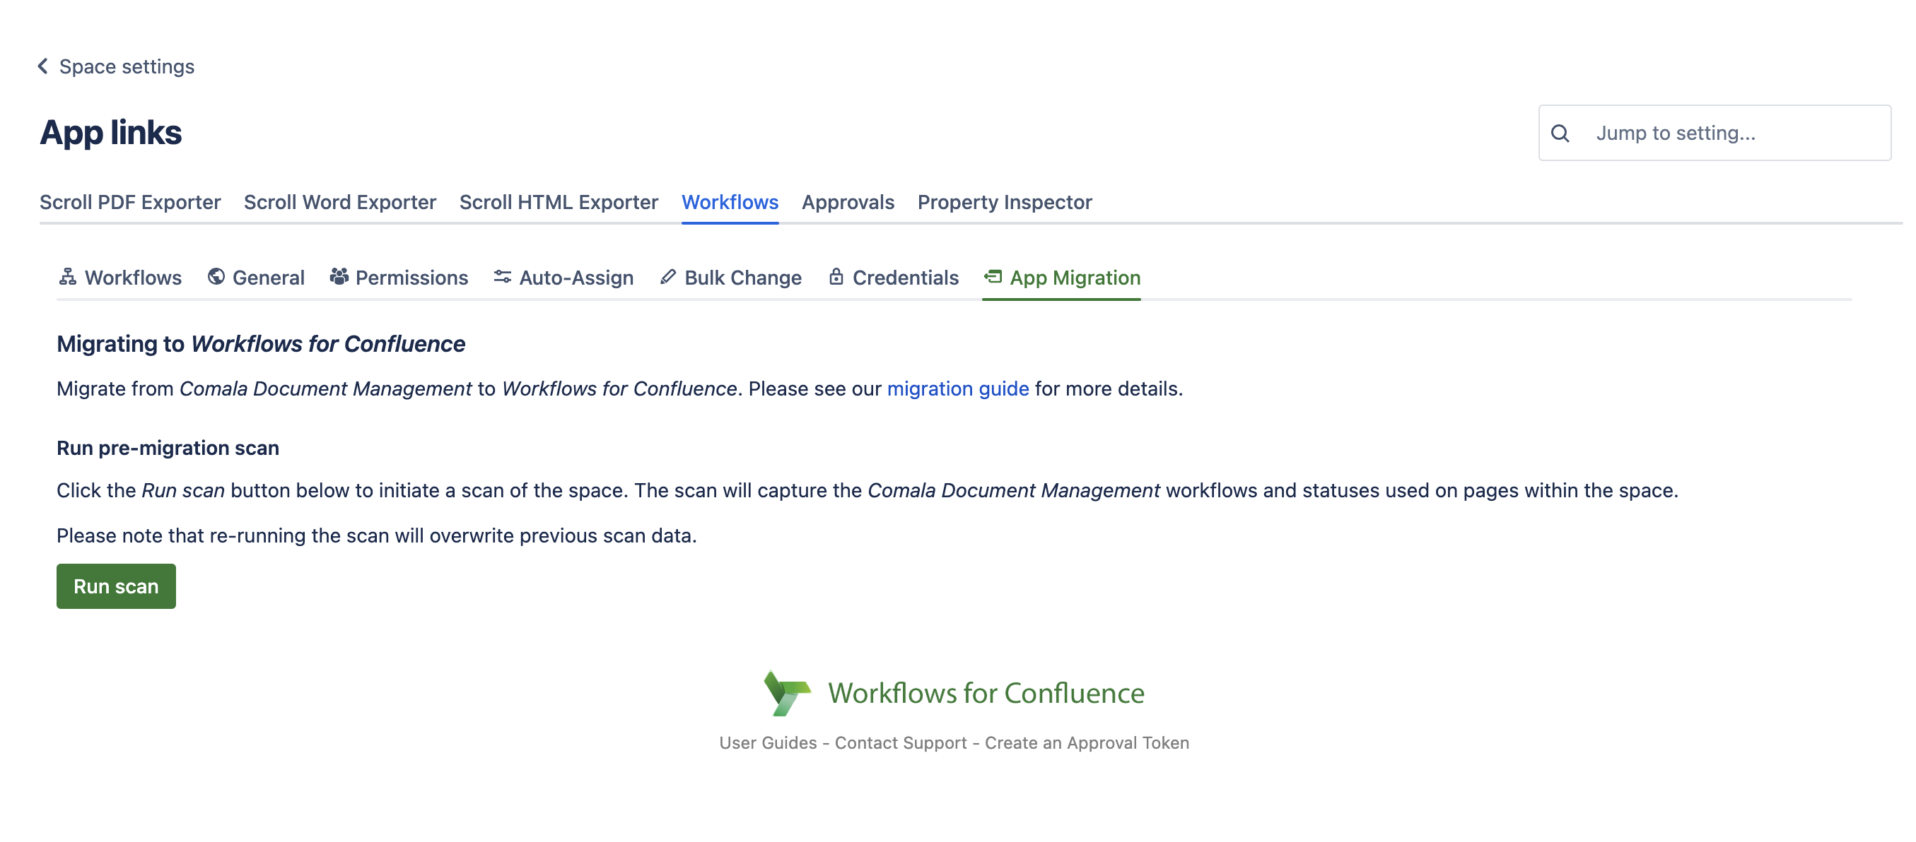Open Create an Approval Token link
The height and width of the screenshot is (842, 1916).
tap(1086, 742)
